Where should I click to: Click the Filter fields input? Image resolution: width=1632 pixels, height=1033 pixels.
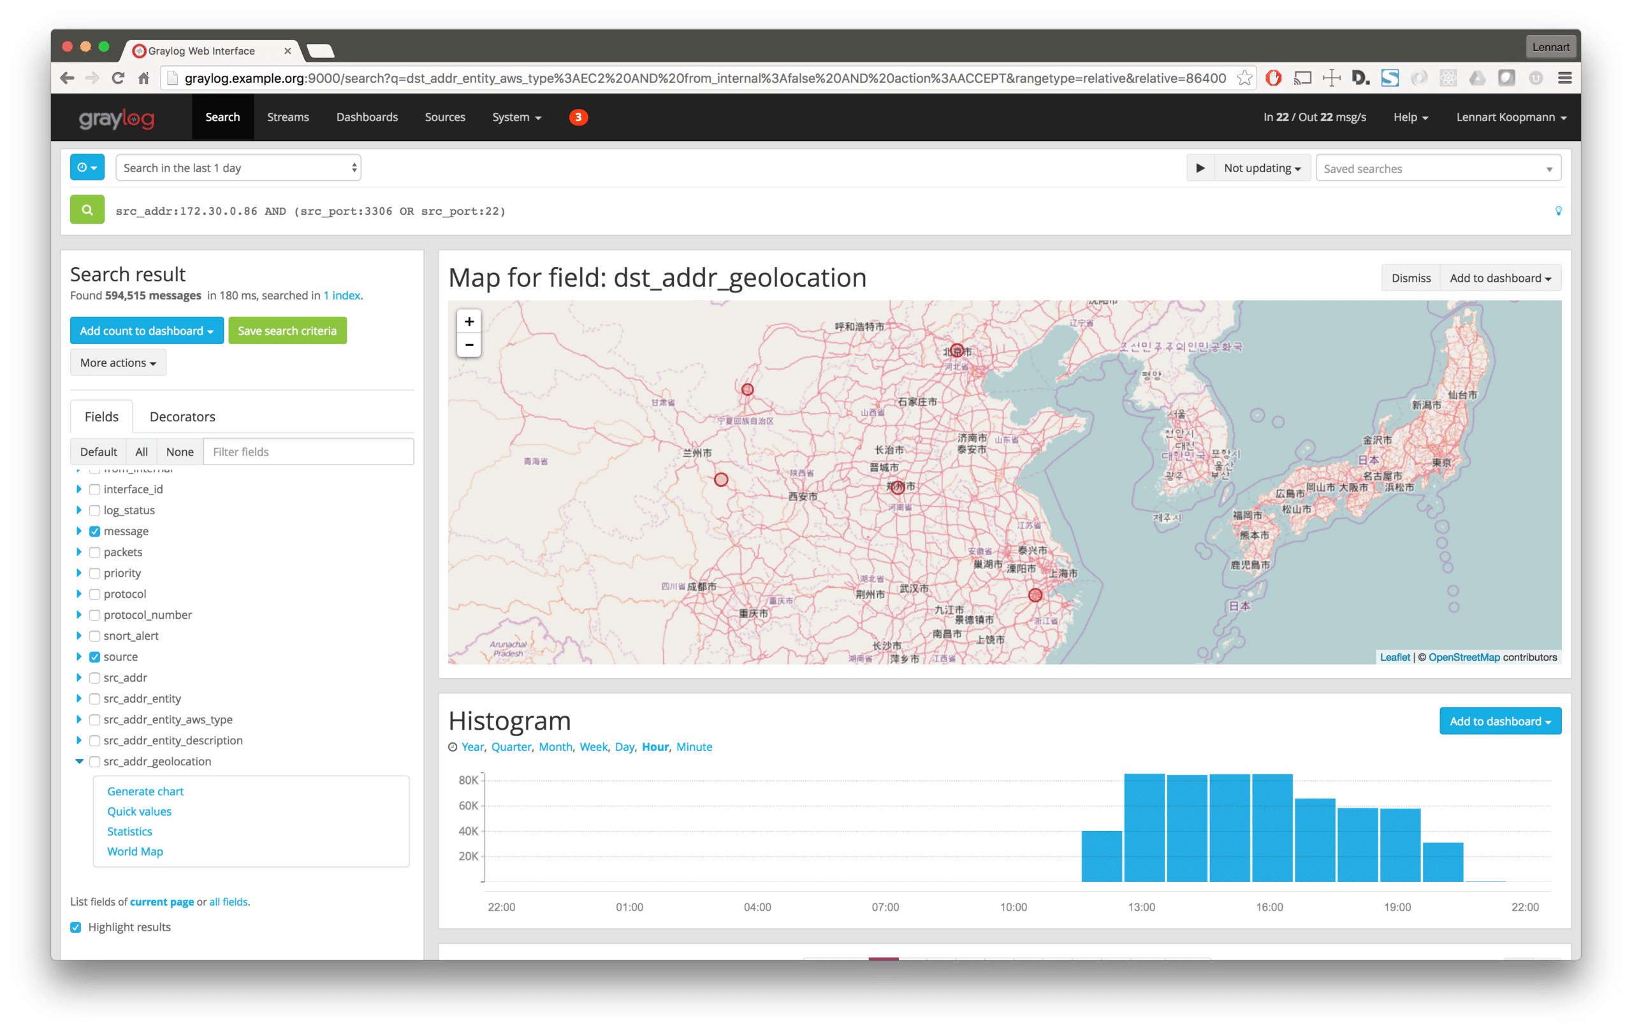(309, 451)
